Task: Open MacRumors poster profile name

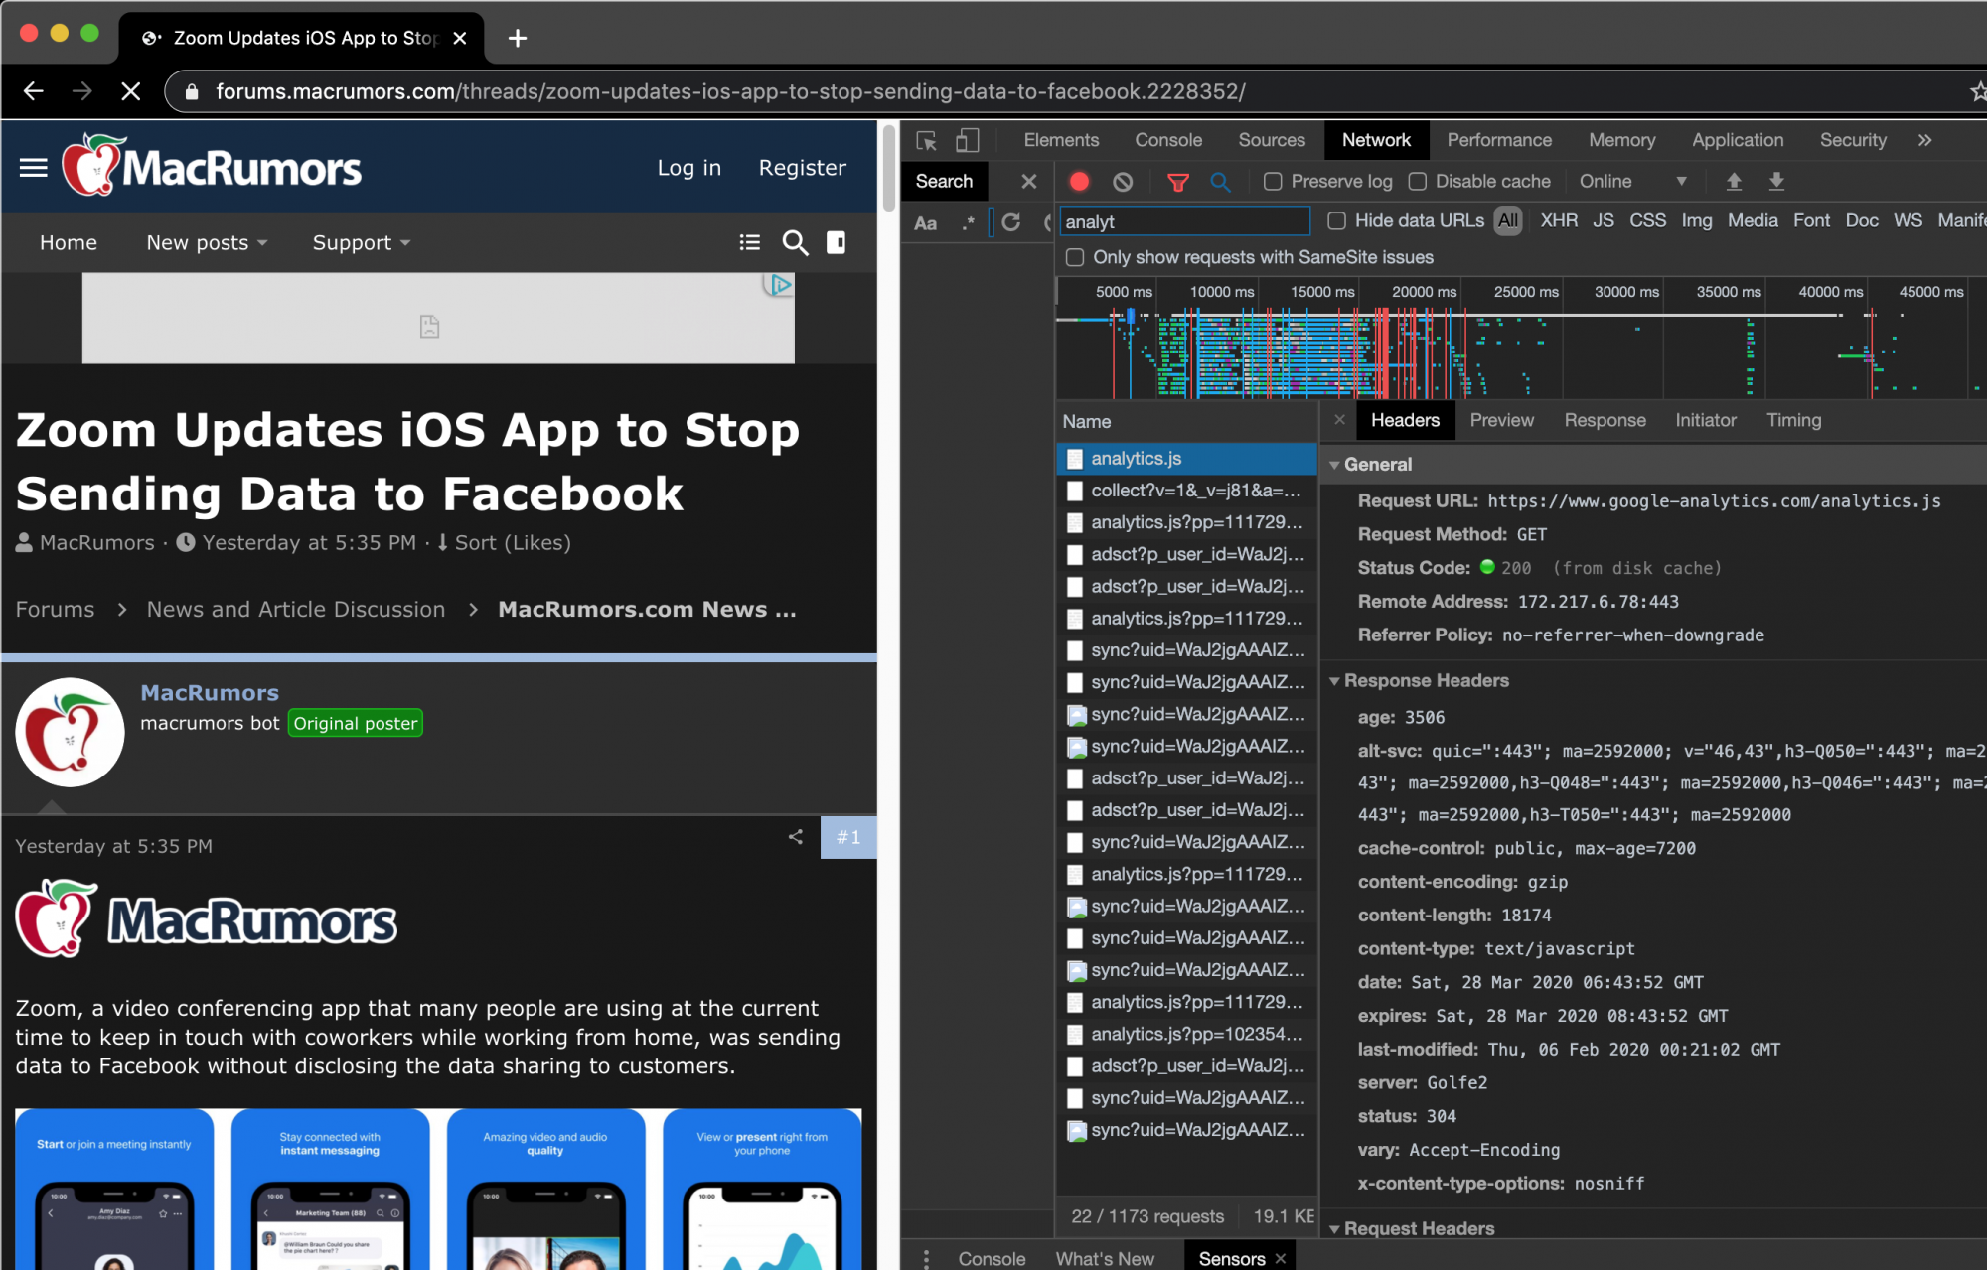Action: coord(210,692)
